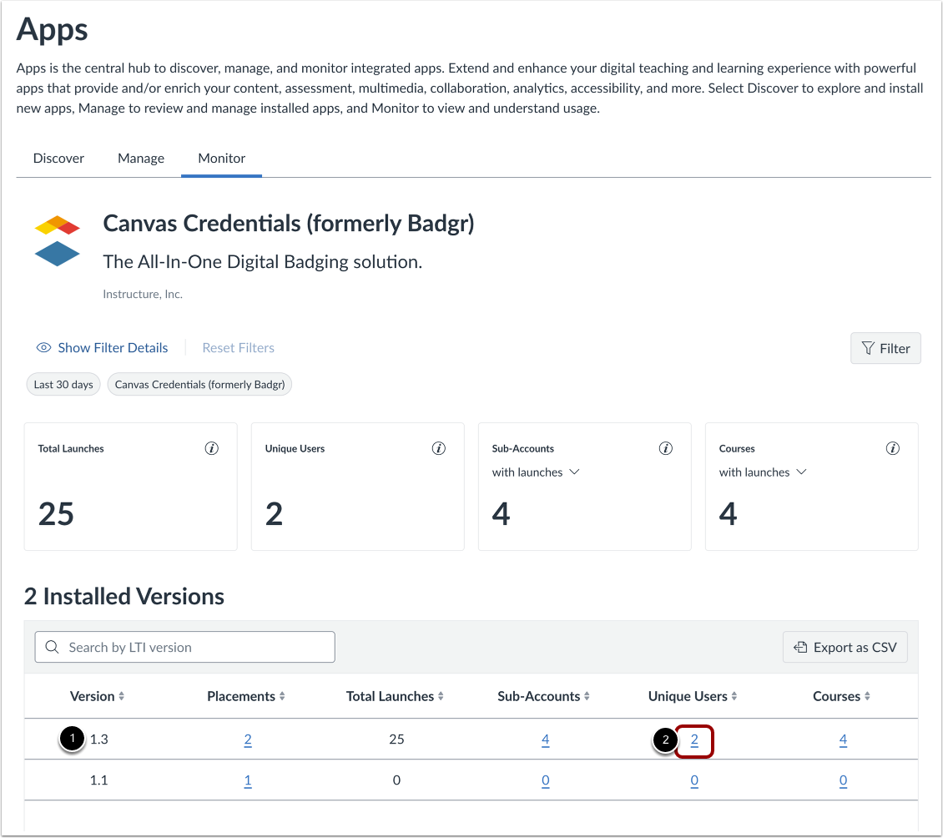Expand Sub-Accounts with launches dropdown
The image size is (943, 838).
535,472
